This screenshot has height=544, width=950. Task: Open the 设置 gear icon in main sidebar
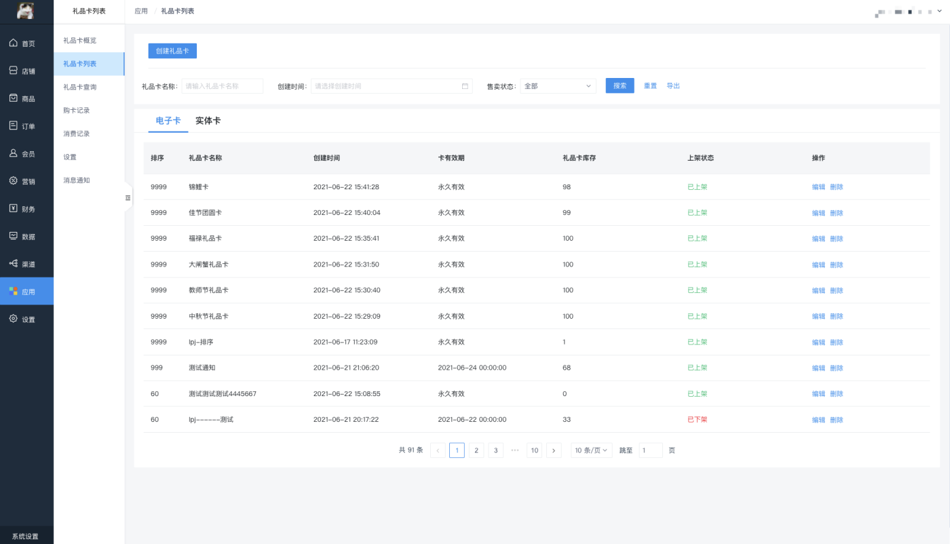point(14,319)
